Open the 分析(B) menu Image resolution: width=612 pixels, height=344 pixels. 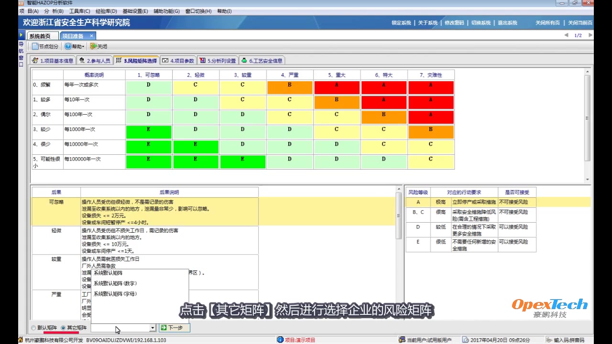point(54,11)
